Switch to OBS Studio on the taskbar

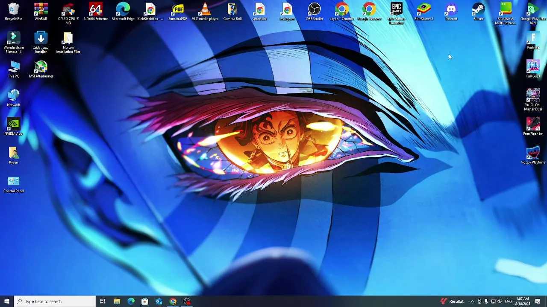pyautogui.click(x=187, y=301)
